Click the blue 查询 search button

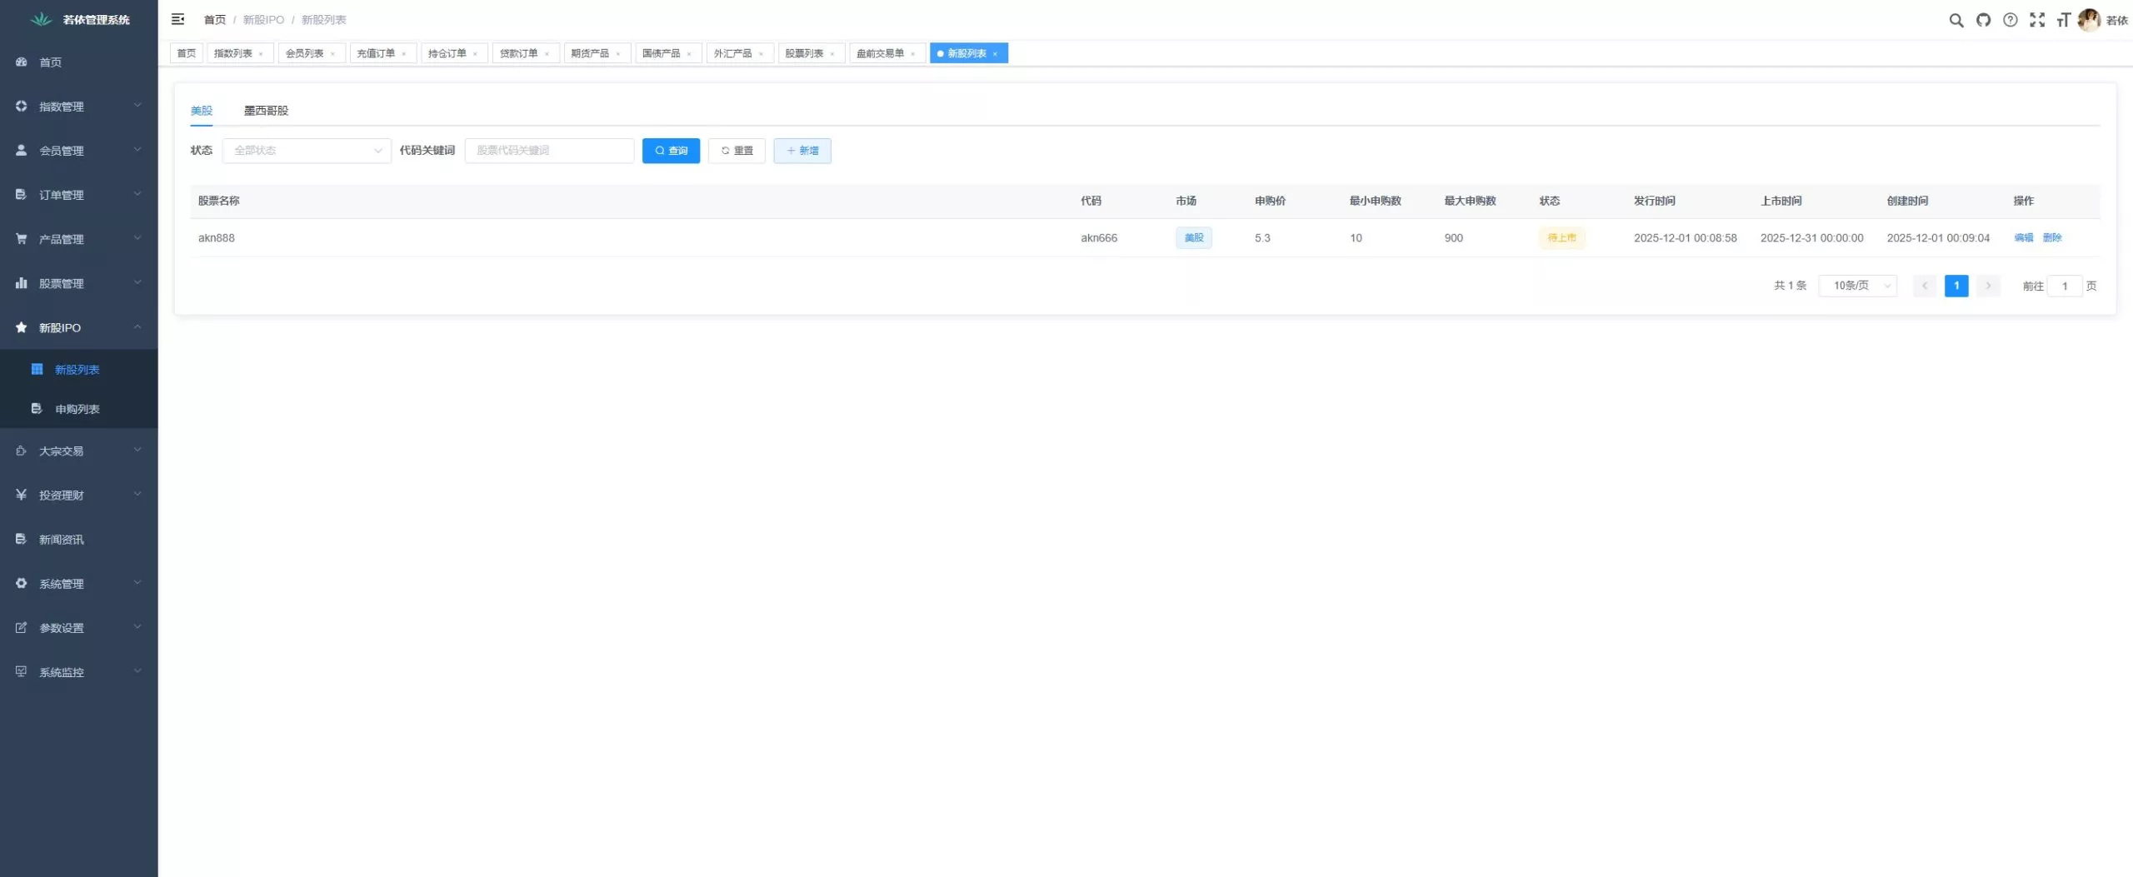click(670, 151)
